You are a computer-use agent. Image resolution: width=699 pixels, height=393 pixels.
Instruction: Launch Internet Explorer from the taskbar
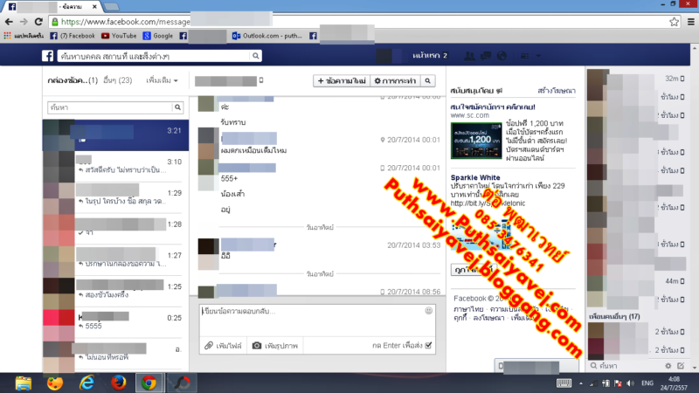click(x=87, y=383)
